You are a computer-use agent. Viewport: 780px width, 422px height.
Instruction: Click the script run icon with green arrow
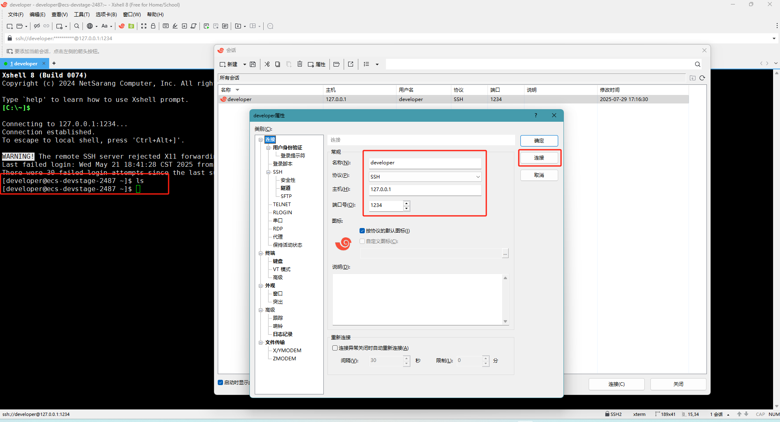click(x=206, y=26)
